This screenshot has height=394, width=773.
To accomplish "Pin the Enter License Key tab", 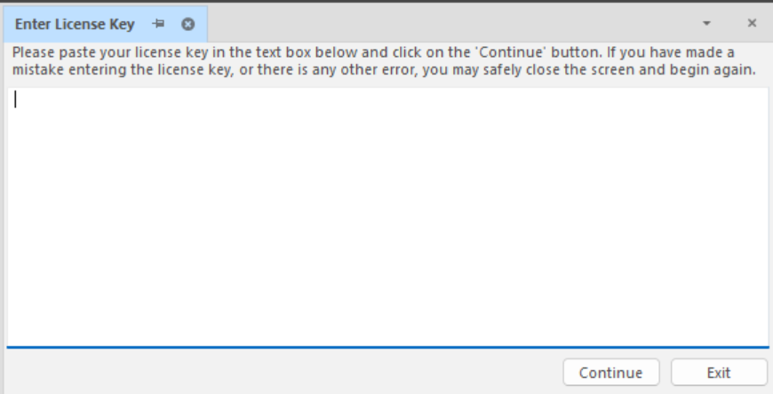I will coord(159,24).
